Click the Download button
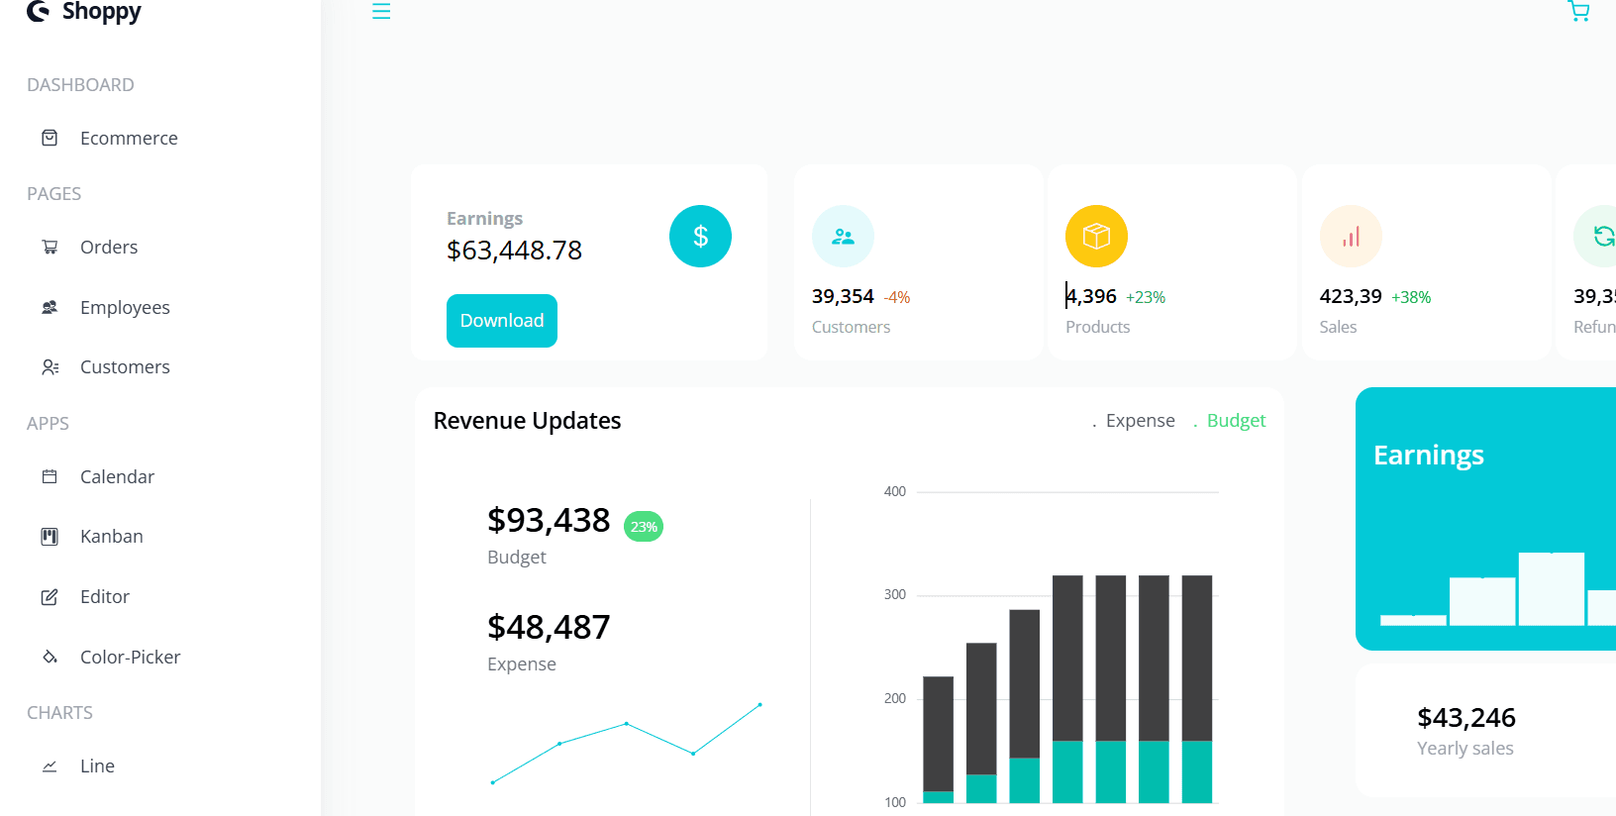Screen dimensions: 1616x816 click(502, 321)
